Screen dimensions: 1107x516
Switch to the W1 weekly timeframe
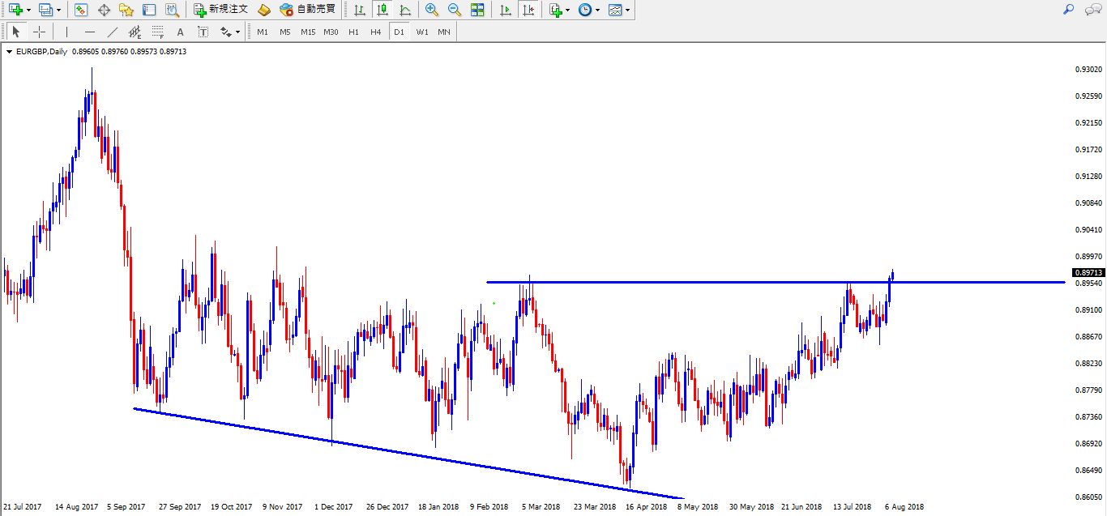(422, 32)
